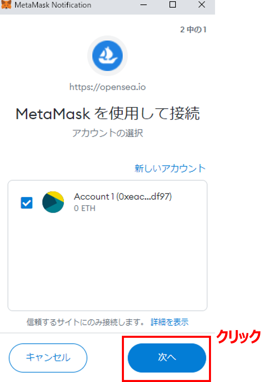Click the 次へ button
Image resolution: width=277 pixels, height=382 pixels.
[167, 358]
